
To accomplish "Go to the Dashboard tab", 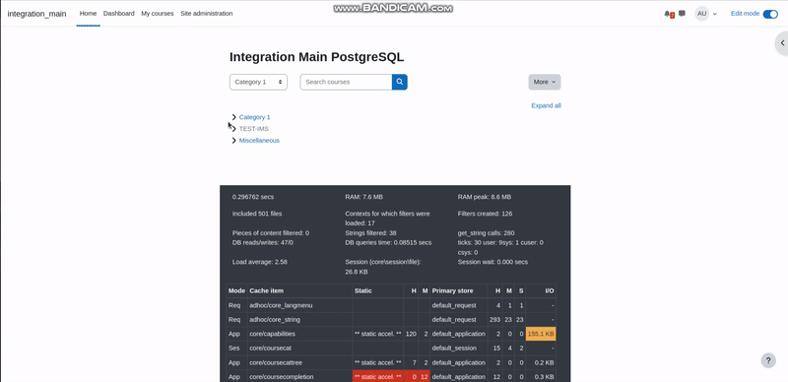I will (x=118, y=14).
